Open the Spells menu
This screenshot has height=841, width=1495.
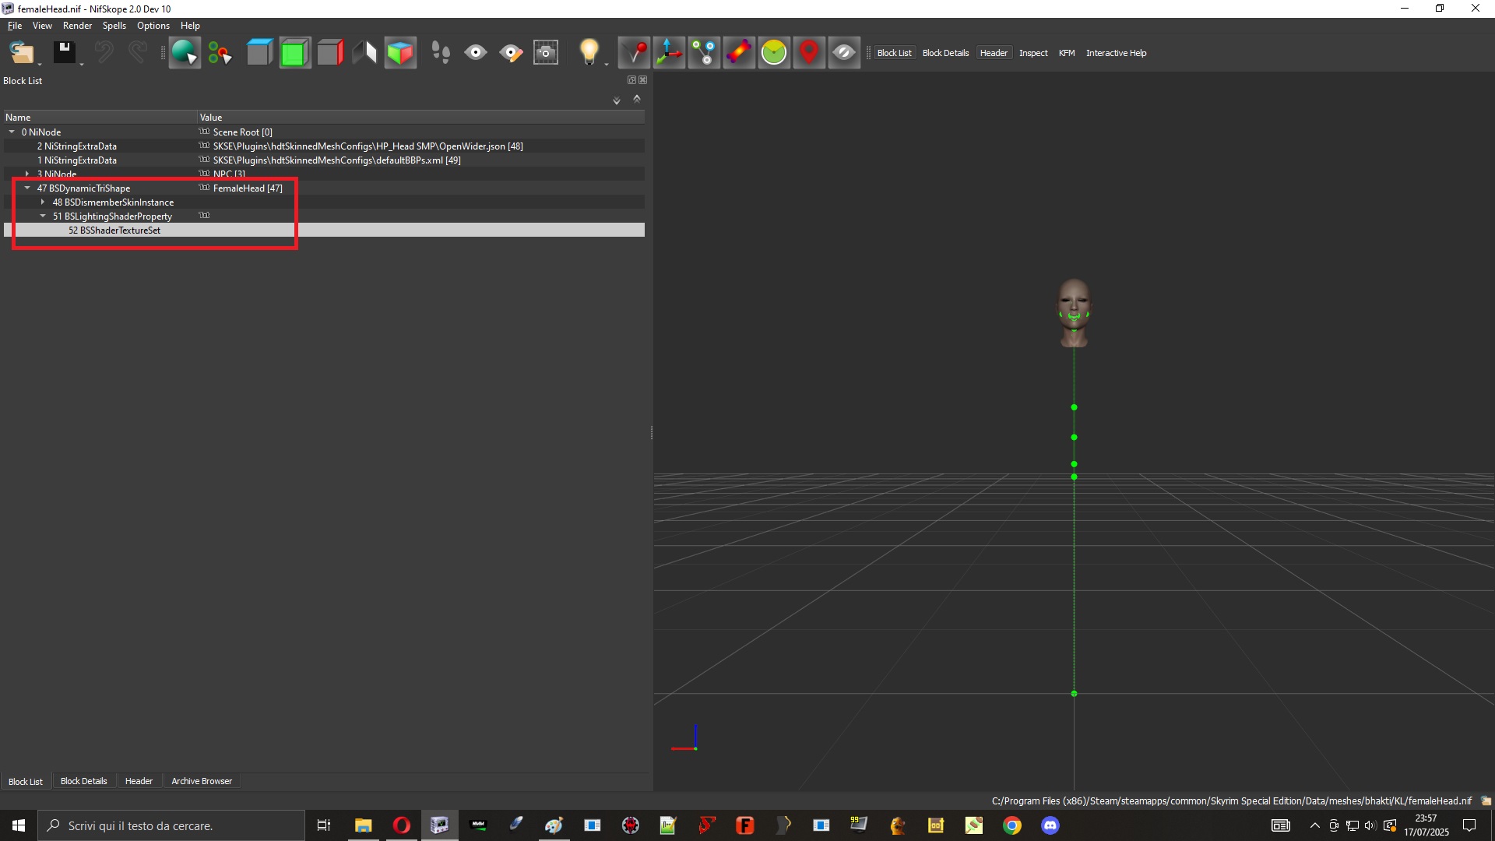[114, 26]
